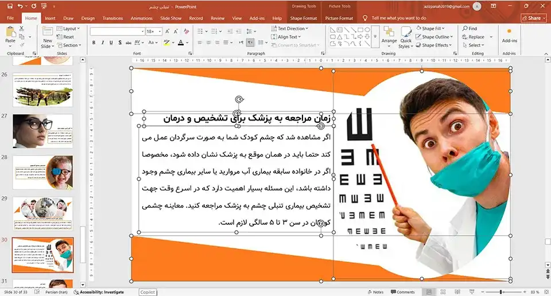
Task: Open the Text Direction dropdown
Action: [x=290, y=29]
